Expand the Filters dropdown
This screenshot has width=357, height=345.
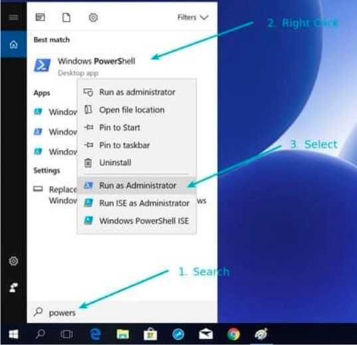193,17
